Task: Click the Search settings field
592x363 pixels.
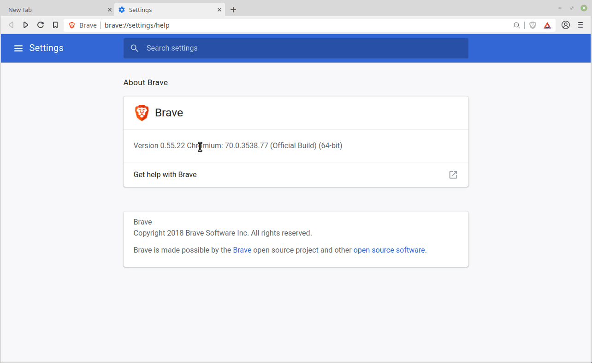Action: (x=296, y=48)
